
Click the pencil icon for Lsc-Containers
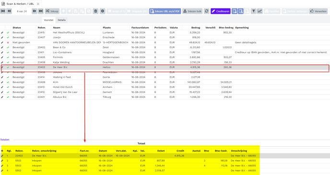pyautogui.click(x=2, y=52)
